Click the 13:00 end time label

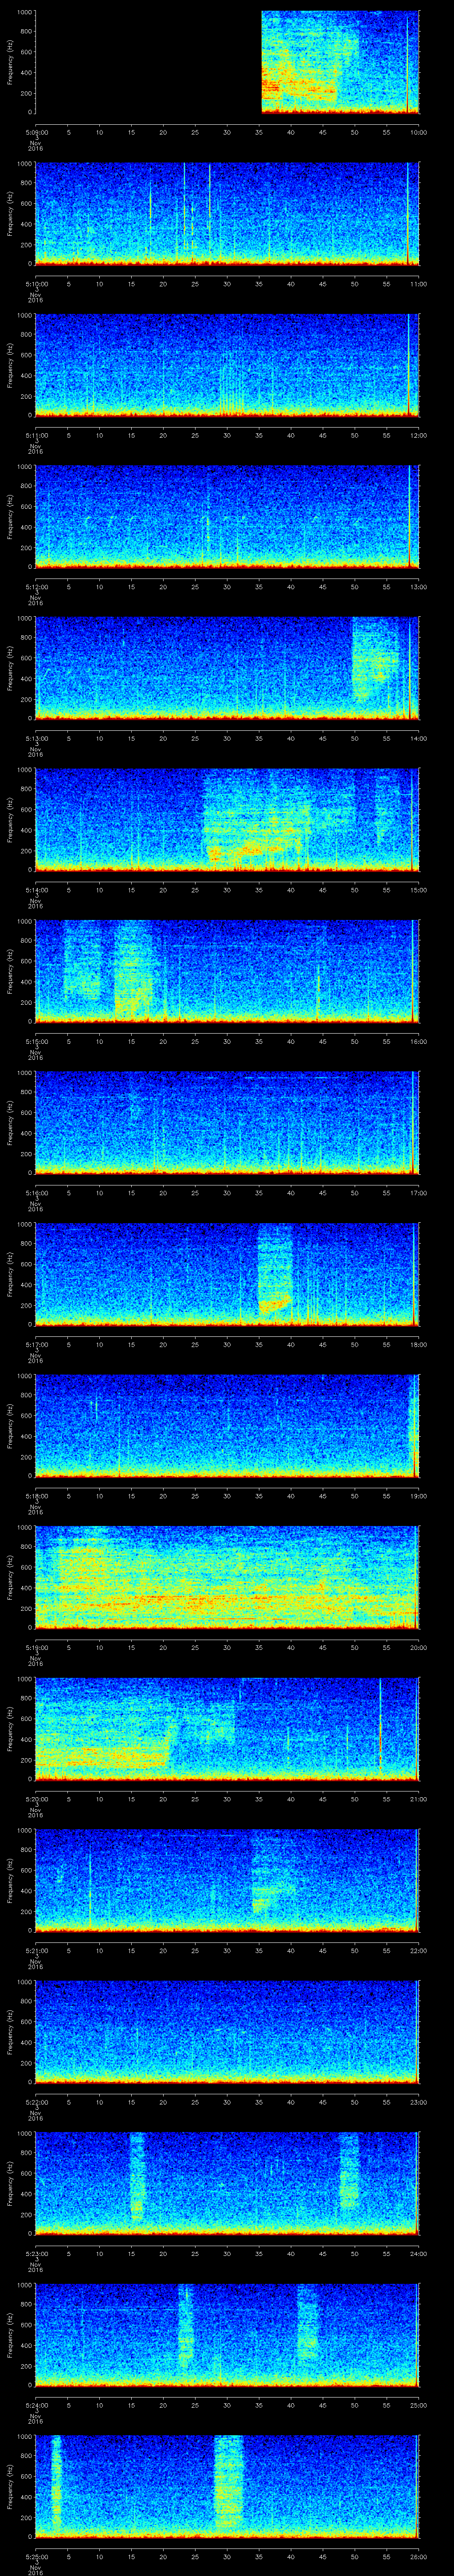click(x=419, y=587)
